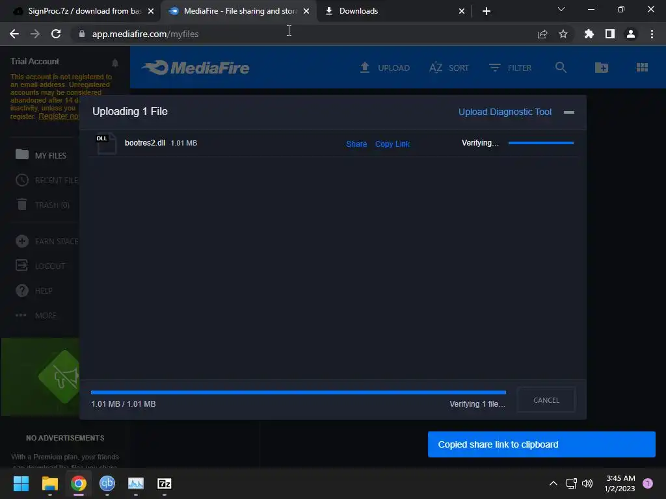The height and width of the screenshot is (499, 666).
Task: Open Help in sidebar
Action: tap(34, 290)
